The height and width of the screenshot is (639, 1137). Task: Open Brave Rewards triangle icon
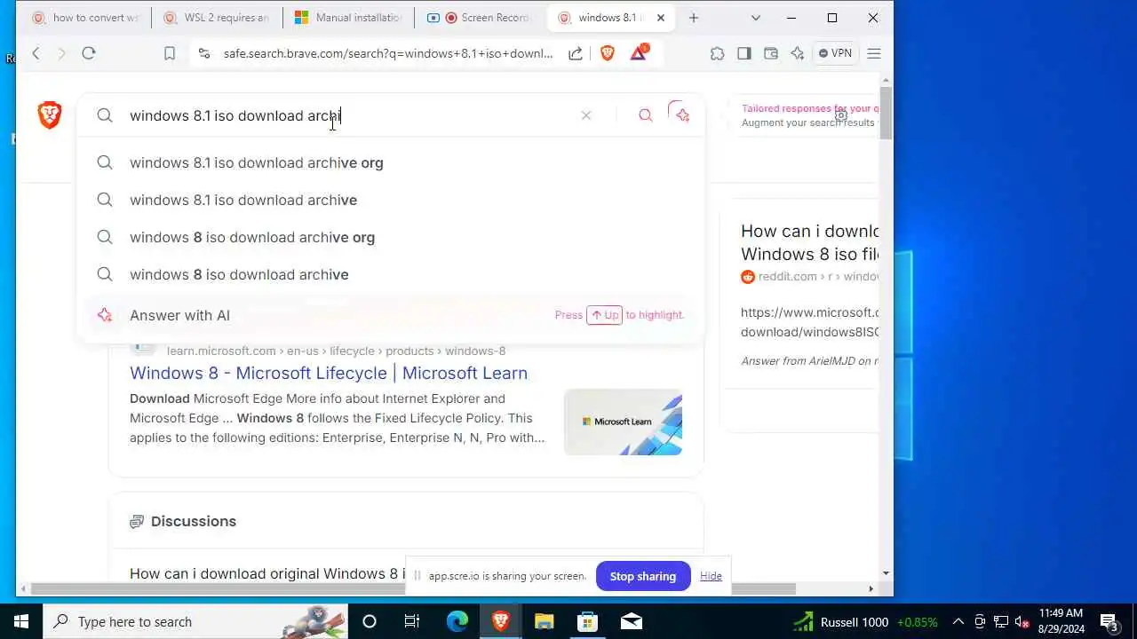pyautogui.click(x=639, y=52)
